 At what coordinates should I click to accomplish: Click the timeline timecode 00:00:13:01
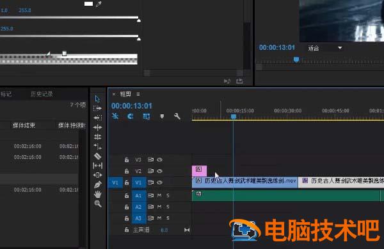point(131,106)
